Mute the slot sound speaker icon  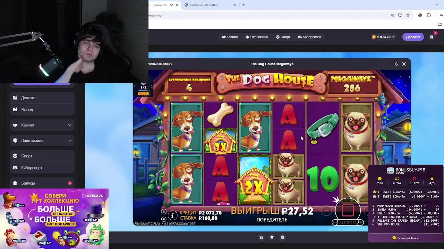pyautogui.click(x=164, y=219)
